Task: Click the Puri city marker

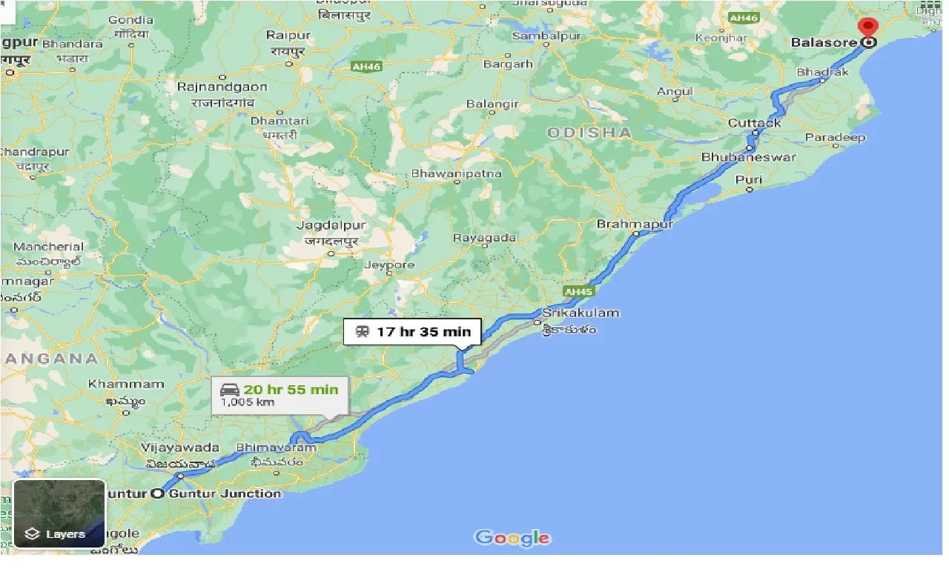Action: coord(750,190)
